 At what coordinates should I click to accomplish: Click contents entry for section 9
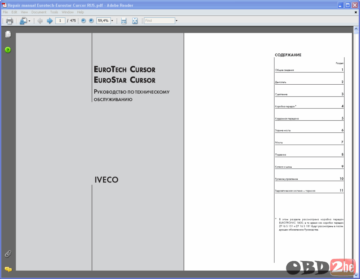[309, 166]
